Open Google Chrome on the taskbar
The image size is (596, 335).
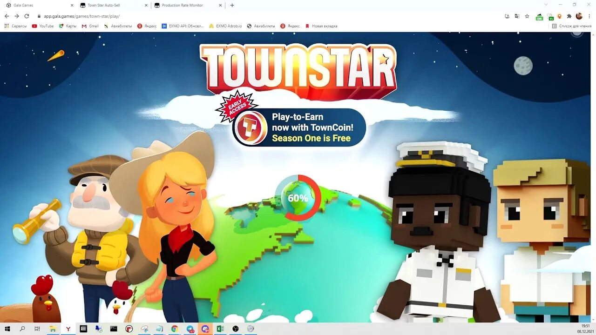pyautogui.click(x=175, y=328)
